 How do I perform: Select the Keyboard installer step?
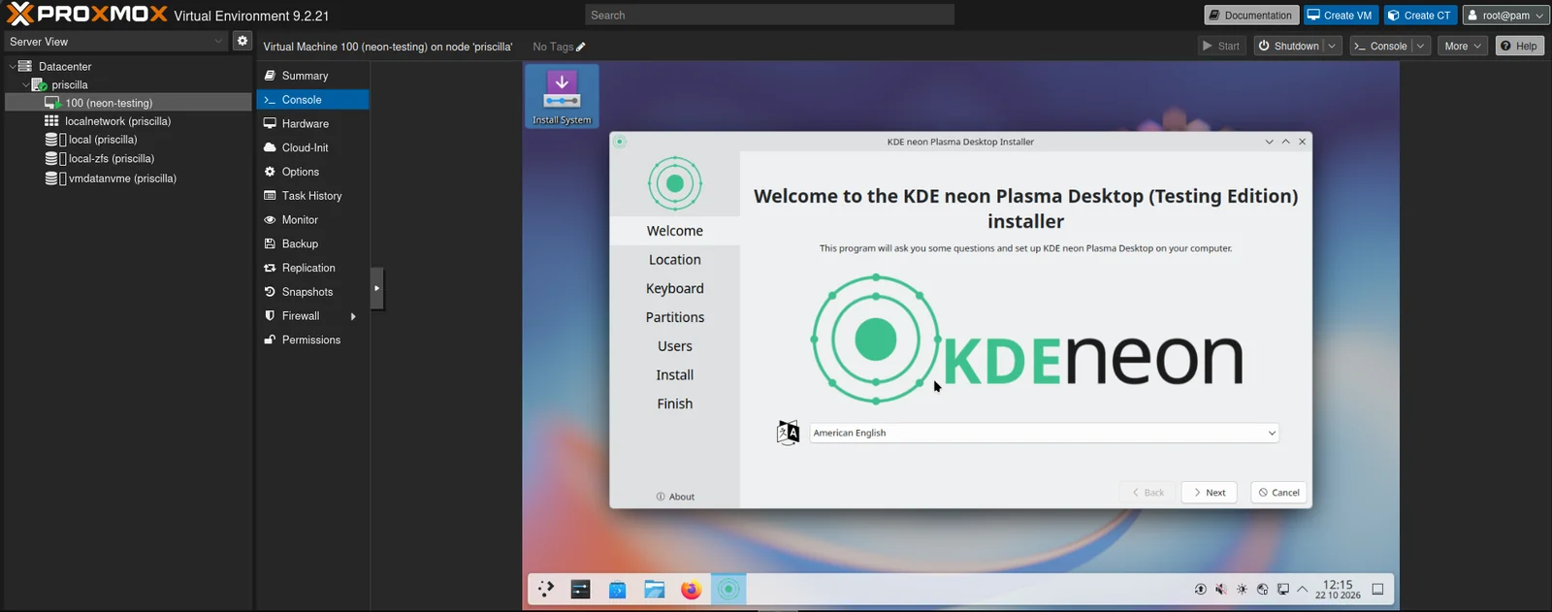[x=675, y=288]
